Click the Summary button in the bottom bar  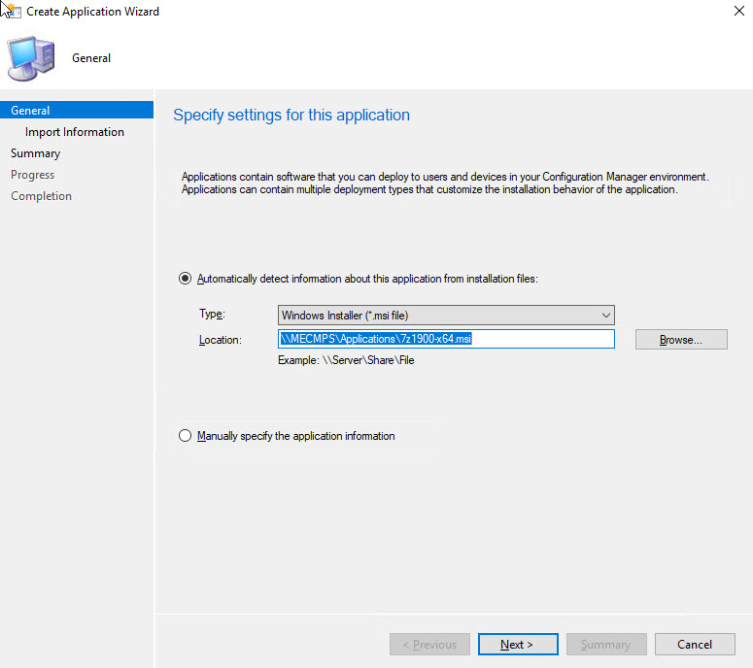pos(605,644)
